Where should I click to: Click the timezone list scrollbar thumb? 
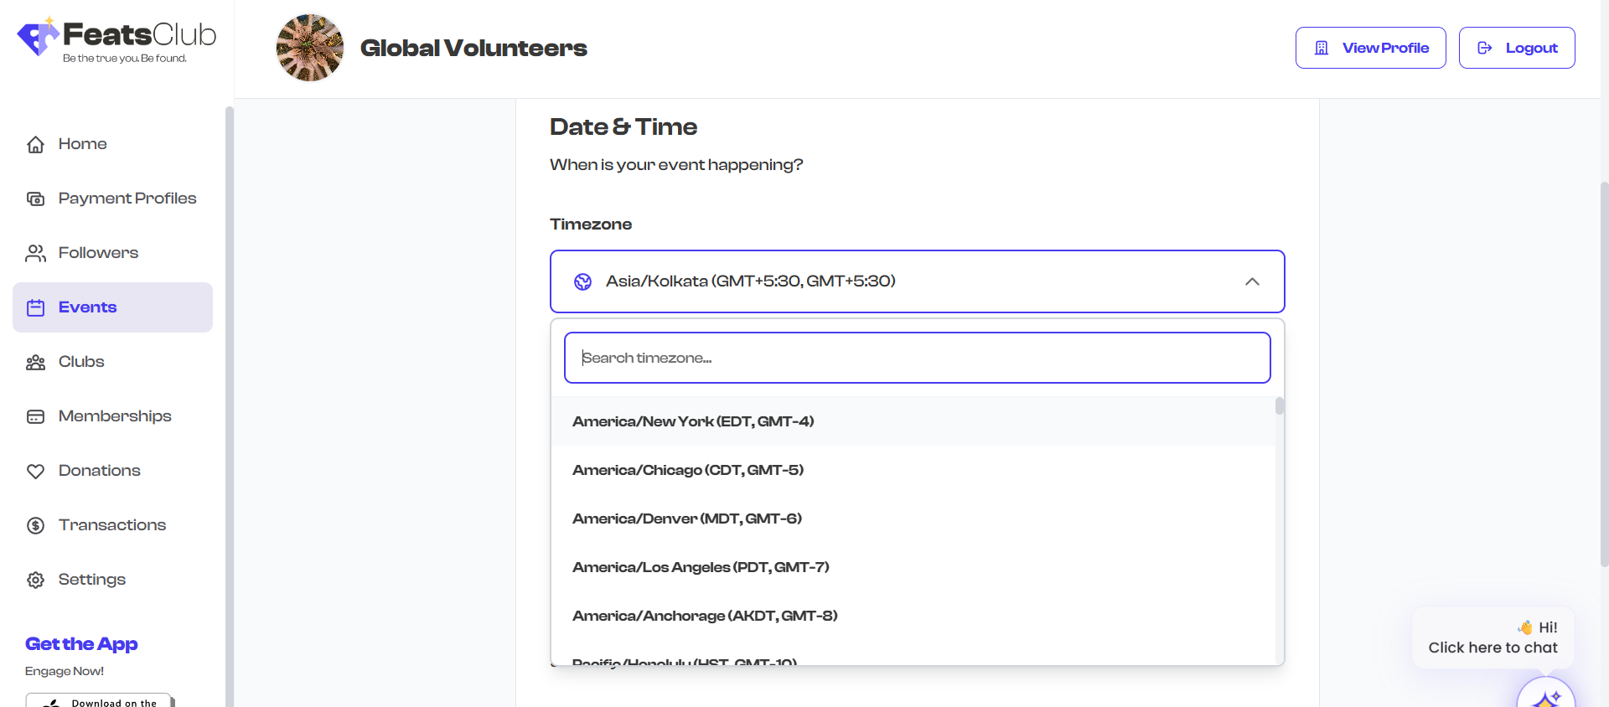pos(1280,406)
